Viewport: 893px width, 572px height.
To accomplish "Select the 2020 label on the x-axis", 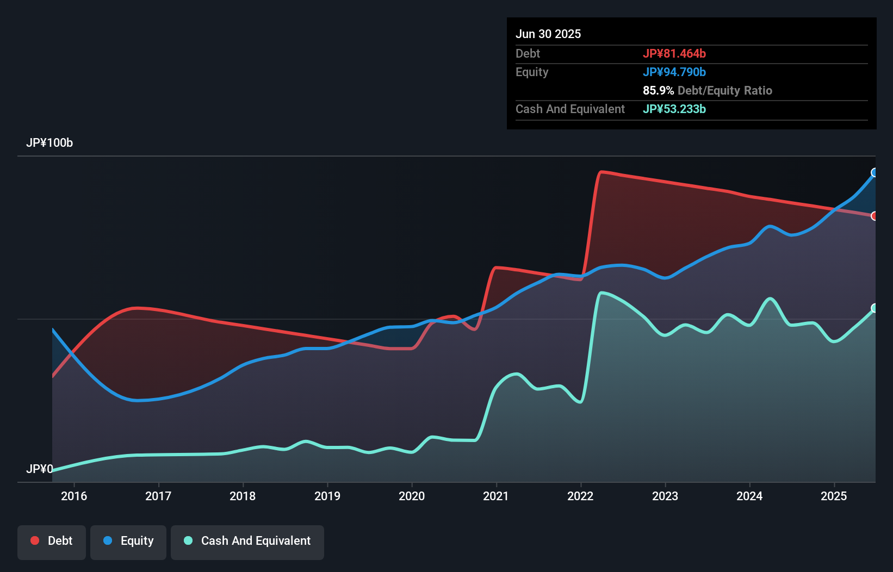I will click(x=412, y=496).
